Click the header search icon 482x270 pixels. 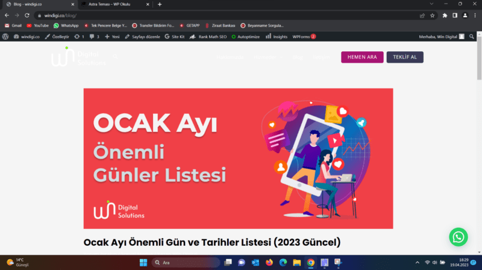pyautogui.click(x=115, y=57)
